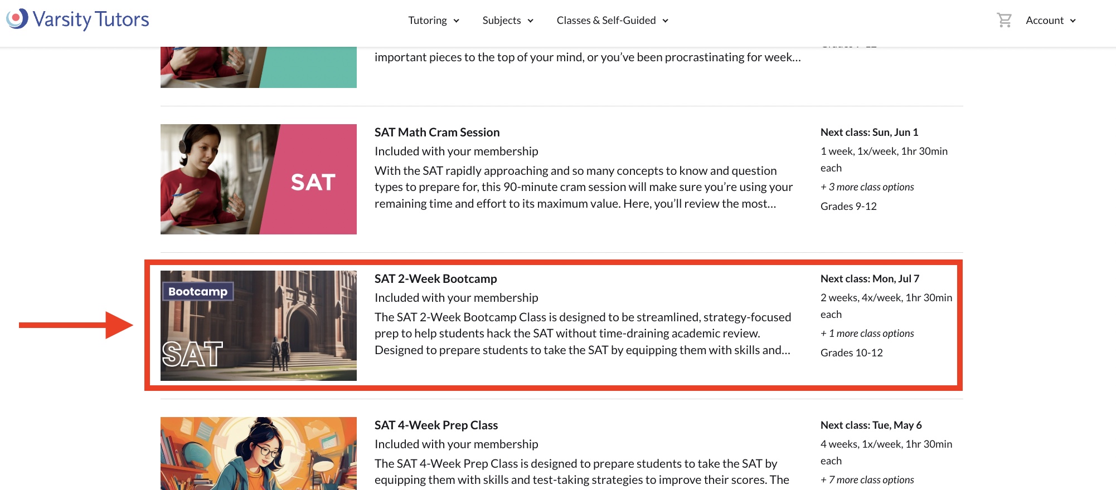Open the Account menu
This screenshot has width=1116, height=490.
pyautogui.click(x=1051, y=21)
